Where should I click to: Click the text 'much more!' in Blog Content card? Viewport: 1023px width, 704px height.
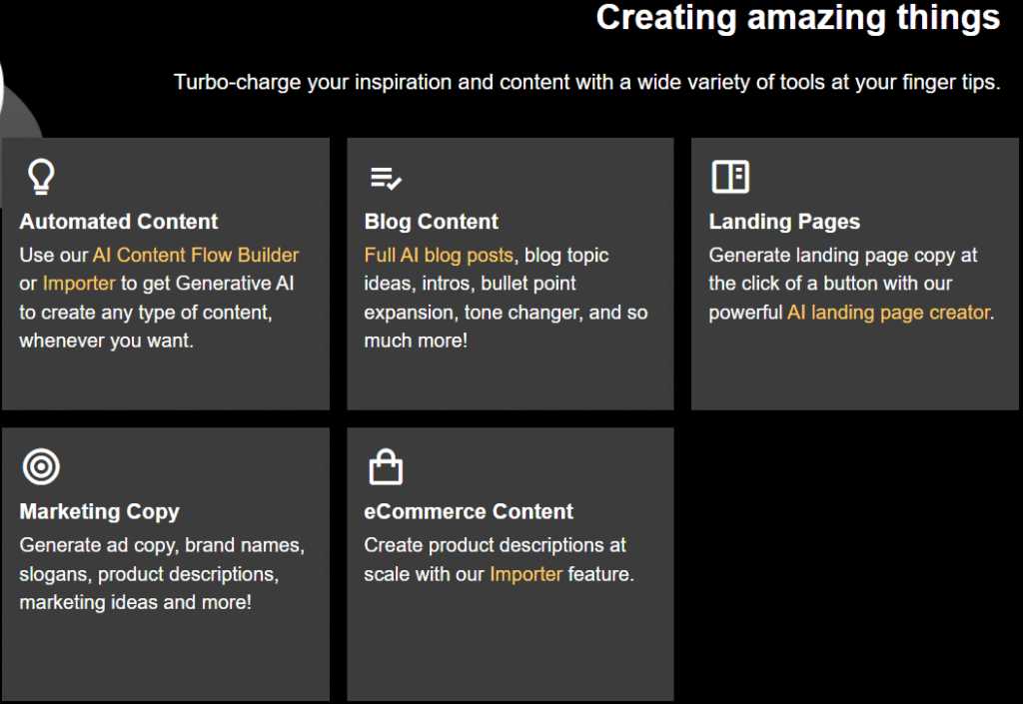tap(416, 341)
